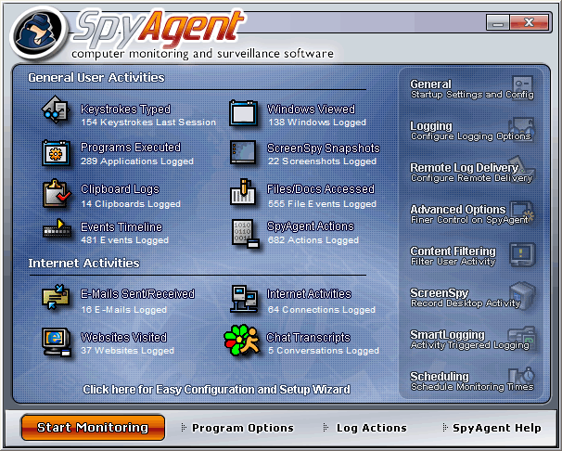This screenshot has height=451, width=562.
Task: Click the Events Timeline filmstrip icon
Action: pos(57,228)
